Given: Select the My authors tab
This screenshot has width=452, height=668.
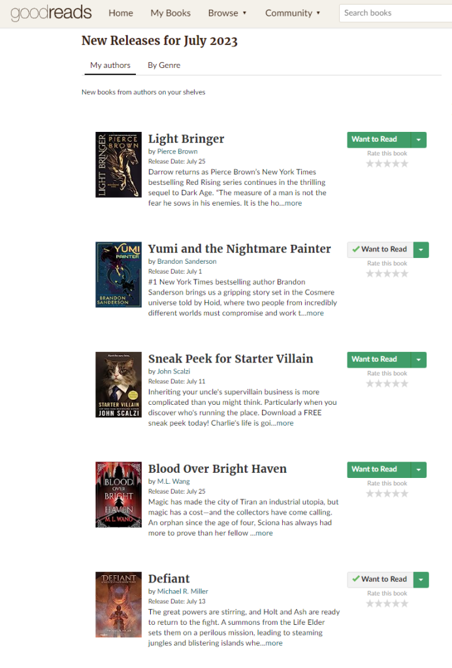Looking at the screenshot, I should (x=110, y=65).
